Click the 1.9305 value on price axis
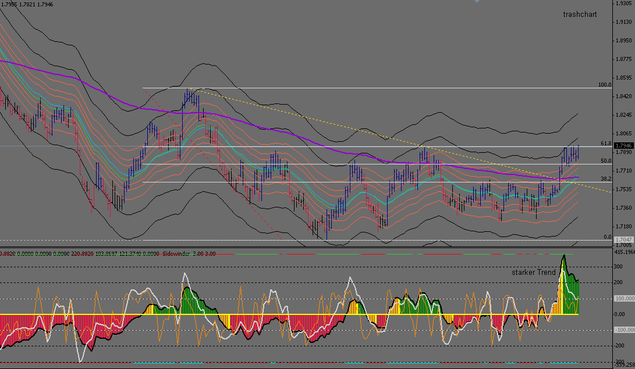This screenshot has width=635, height=369. click(x=623, y=3)
